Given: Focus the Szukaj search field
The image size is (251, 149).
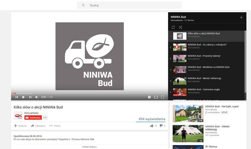Looking at the screenshot, I should click(x=129, y=5).
